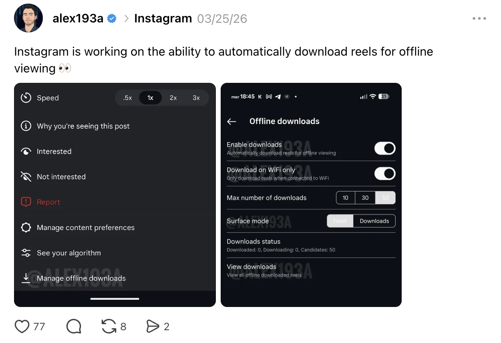Viewport: 501px width, 343px height.
Task: Share the post with the paper plane icon
Action: click(x=153, y=327)
